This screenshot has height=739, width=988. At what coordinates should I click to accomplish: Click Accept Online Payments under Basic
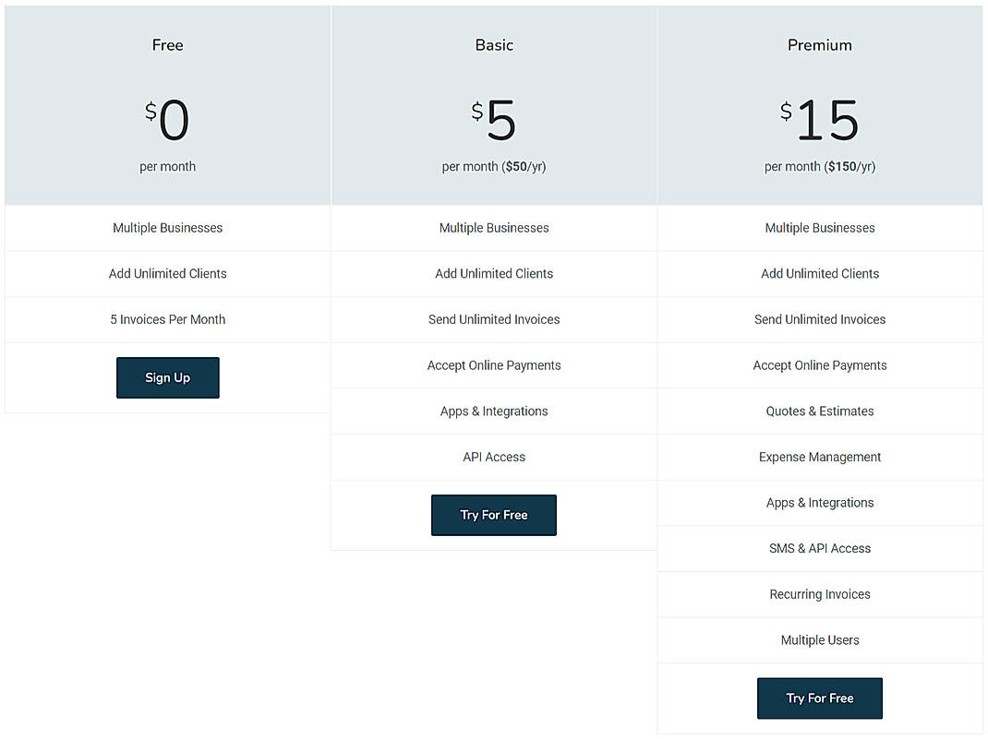point(493,365)
